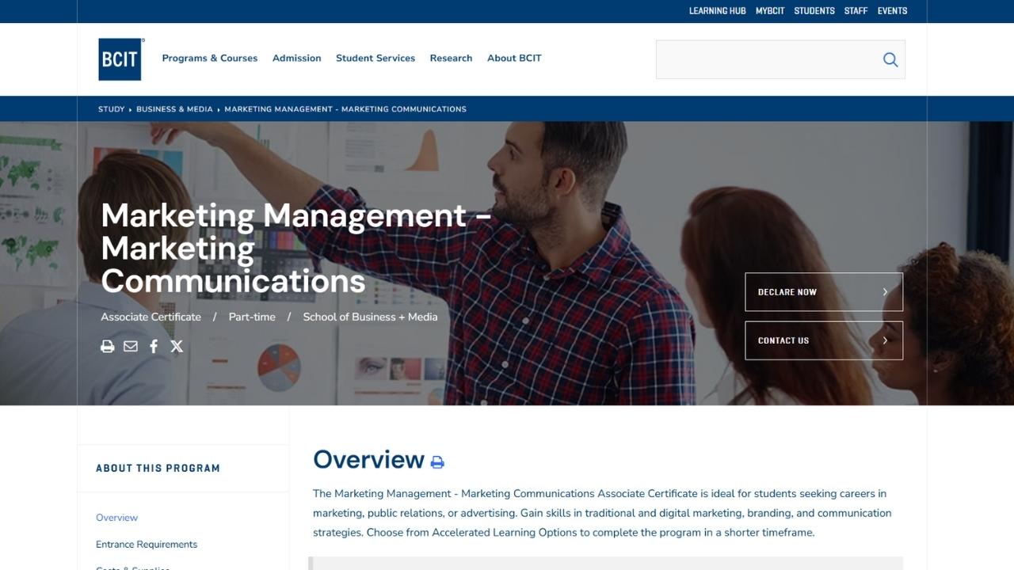The image size is (1014, 570).
Task: Open Student Services menu
Action: pyautogui.click(x=375, y=58)
